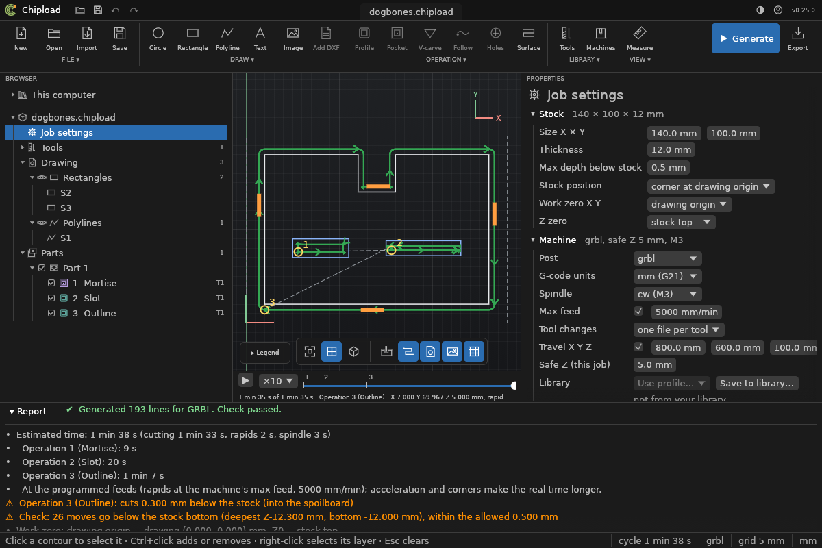Toggle the stock display button

pos(386,351)
